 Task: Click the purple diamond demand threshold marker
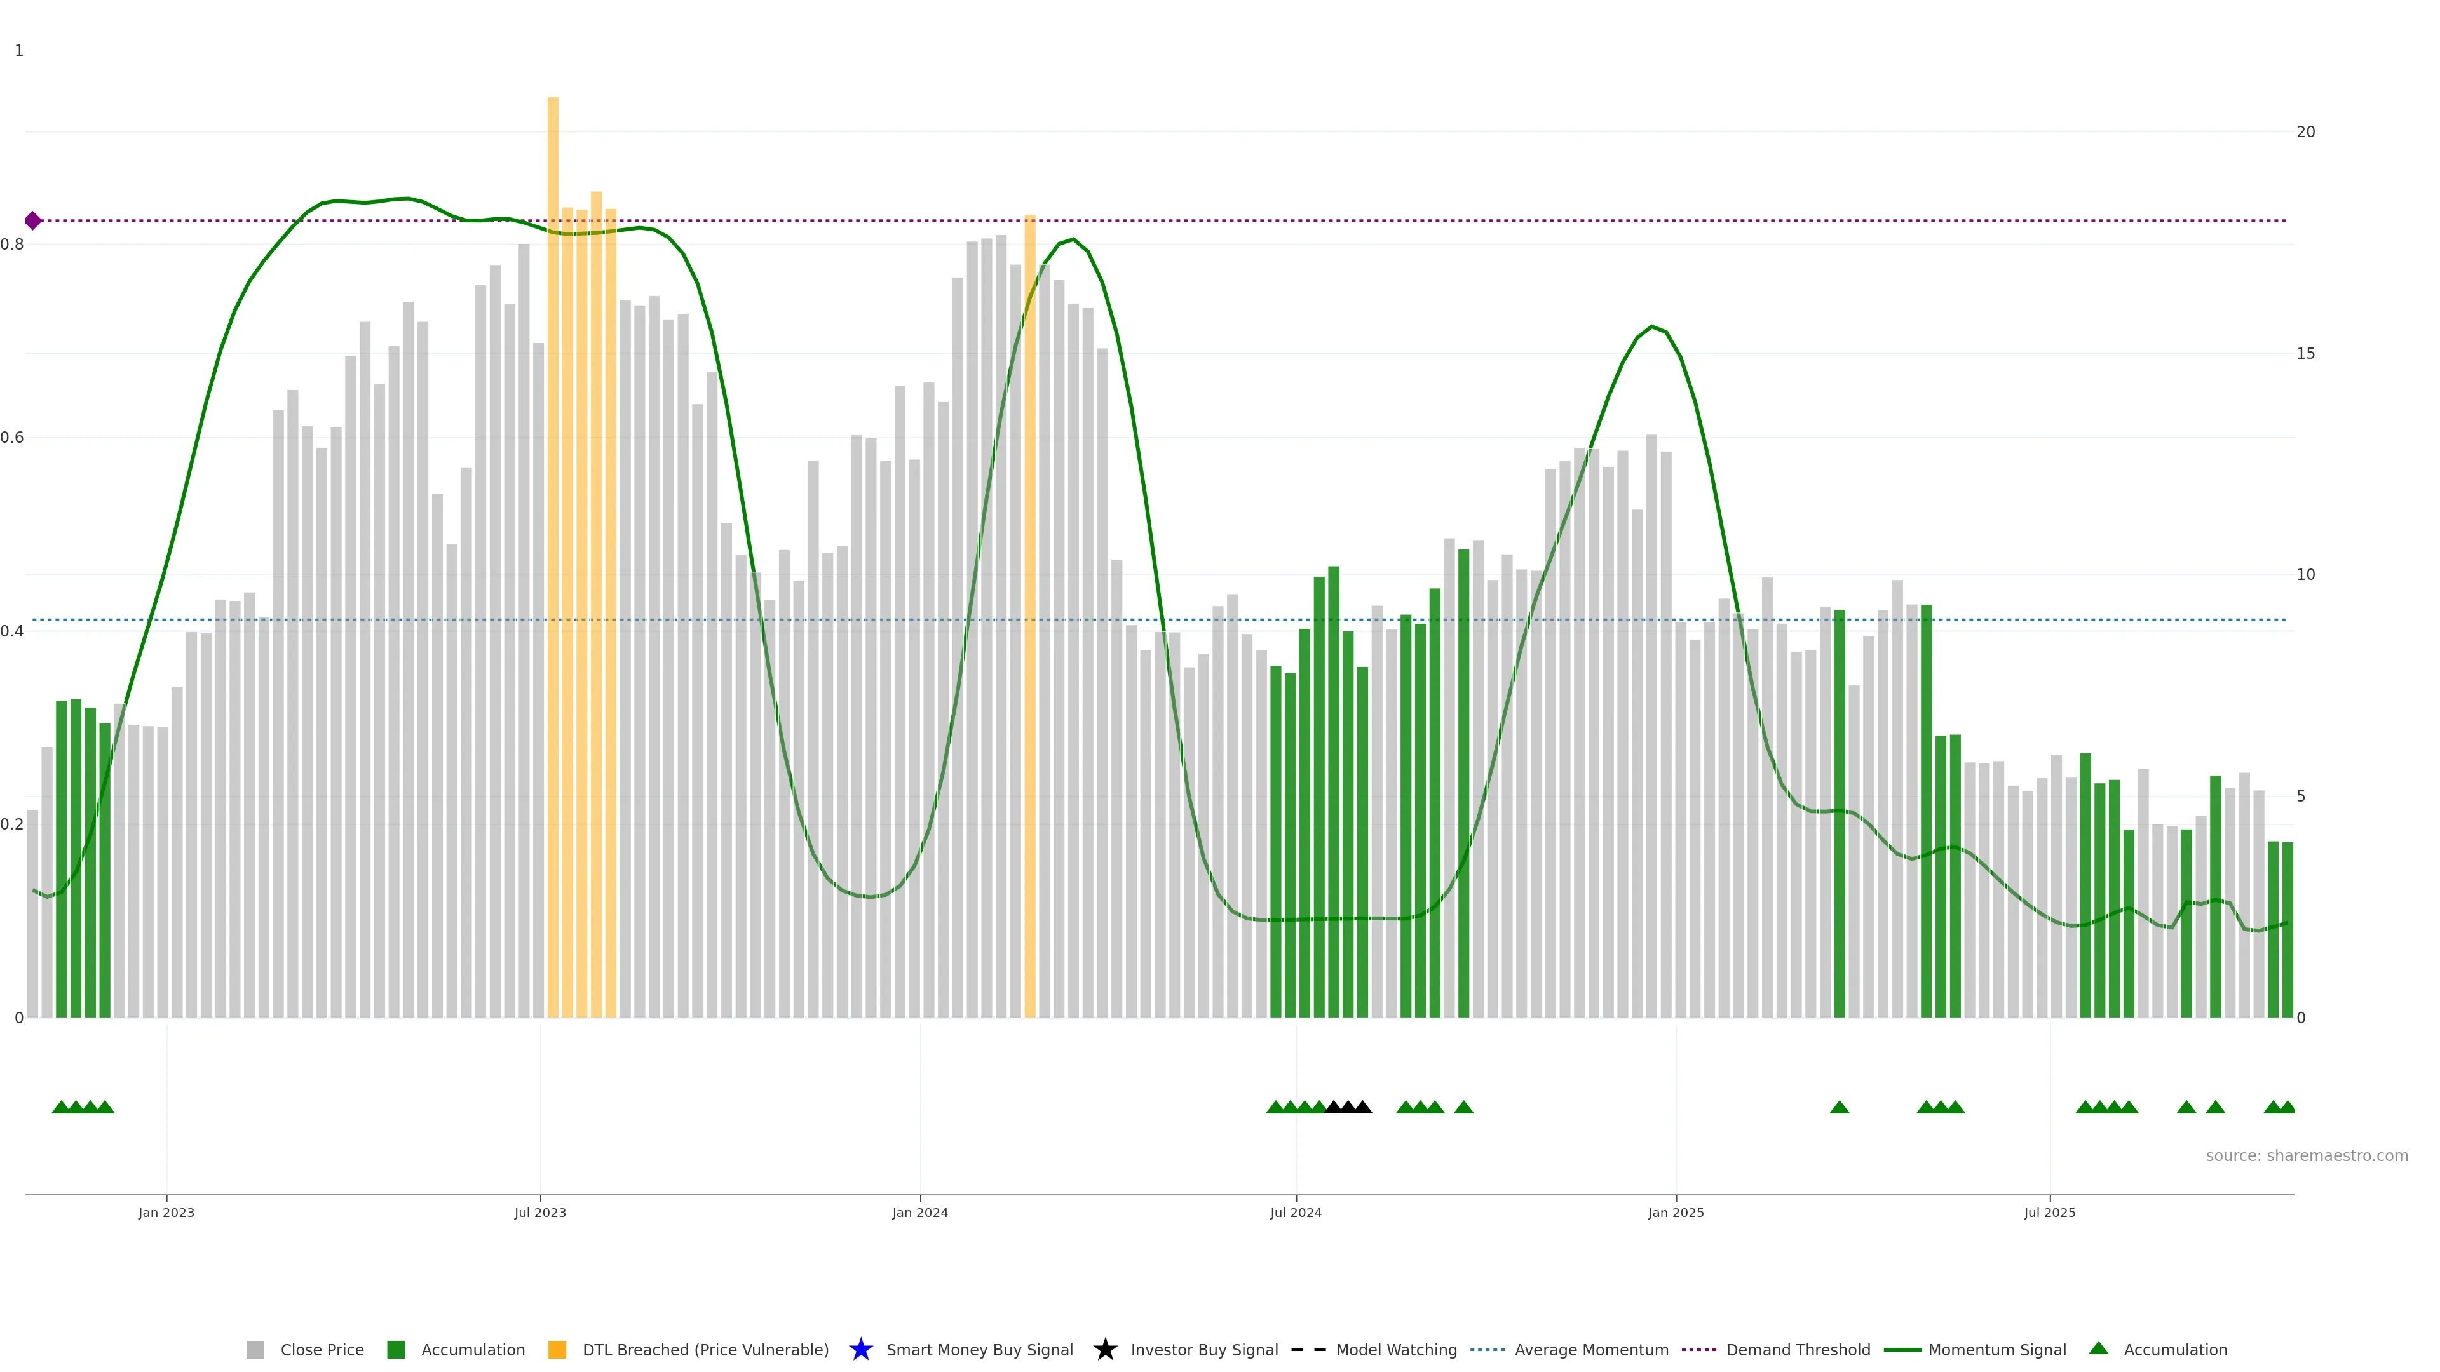(33, 220)
